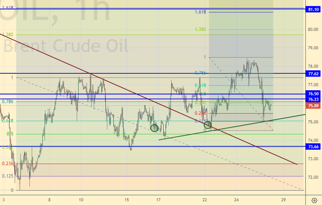Select the left-edge 0.125 Fibonacci level label

pyautogui.click(x=7, y=176)
